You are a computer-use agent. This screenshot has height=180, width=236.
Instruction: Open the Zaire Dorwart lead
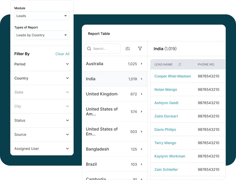point(166,116)
